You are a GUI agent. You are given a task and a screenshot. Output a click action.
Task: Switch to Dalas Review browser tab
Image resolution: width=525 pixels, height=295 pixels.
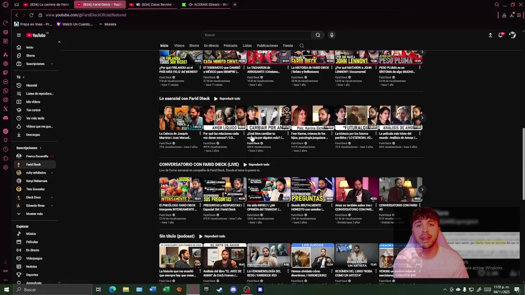click(x=152, y=5)
